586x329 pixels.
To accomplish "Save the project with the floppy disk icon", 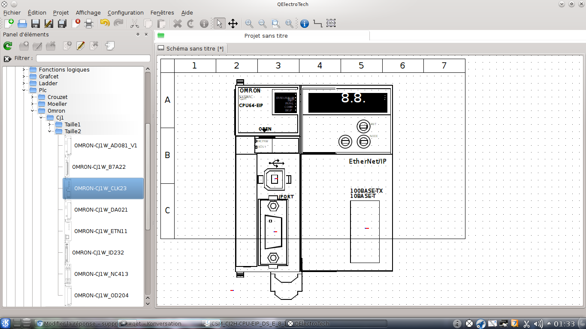I will [x=36, y=24].
